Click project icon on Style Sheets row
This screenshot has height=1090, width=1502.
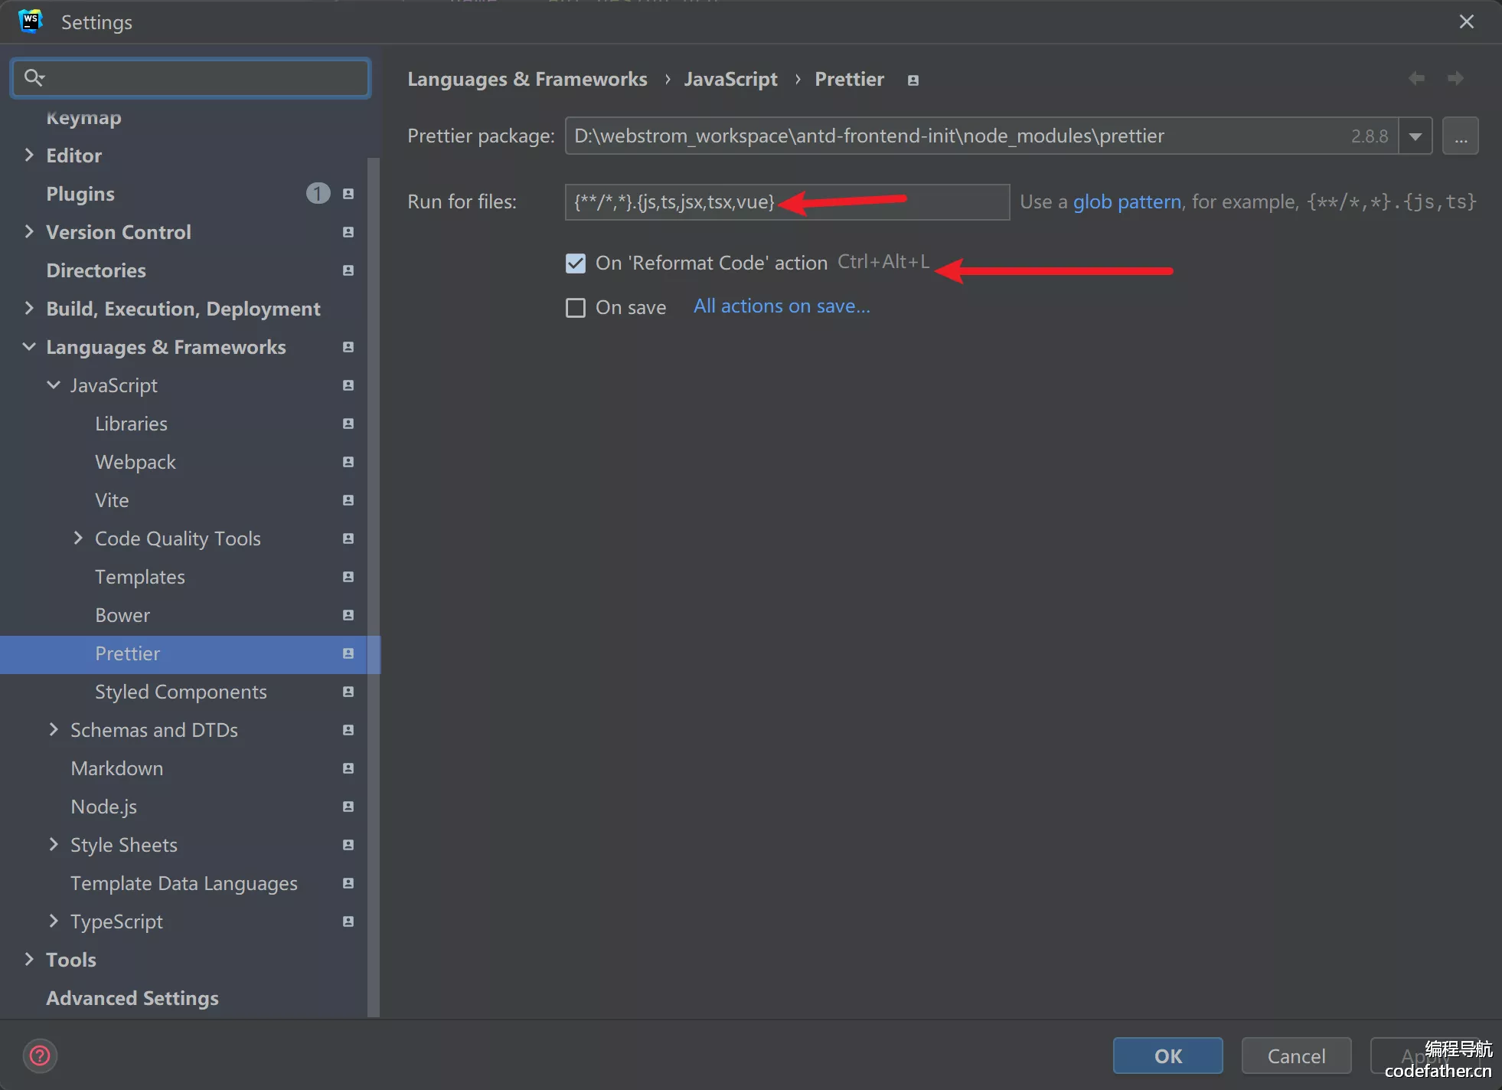click(x=348, y=845)
